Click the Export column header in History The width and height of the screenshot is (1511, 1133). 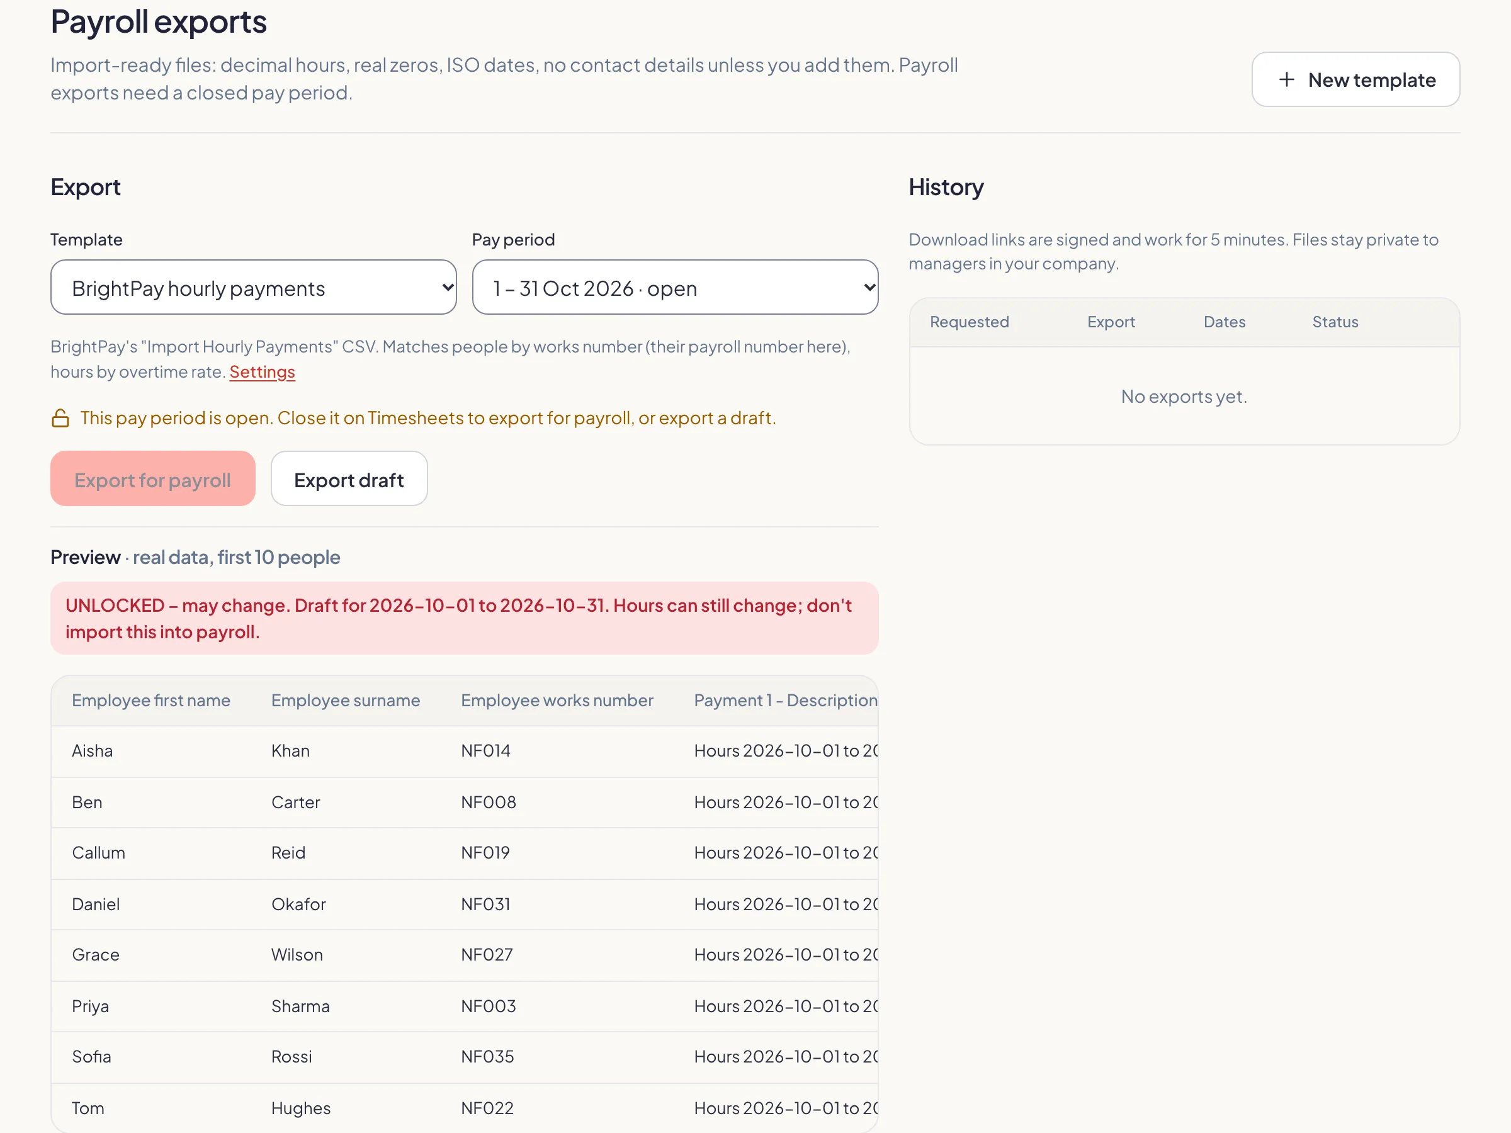(x=1111, y=322)
